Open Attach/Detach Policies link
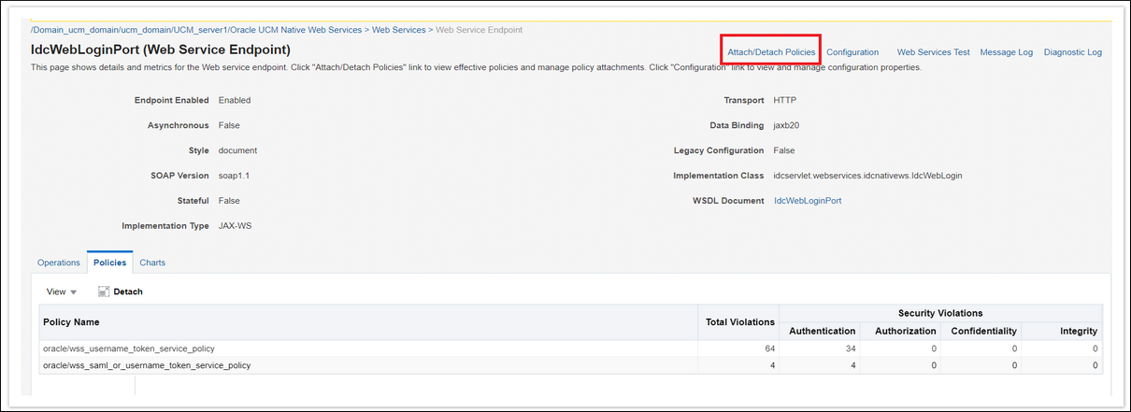Viewport: 1131px width, 412px height. tap(771, 52)
